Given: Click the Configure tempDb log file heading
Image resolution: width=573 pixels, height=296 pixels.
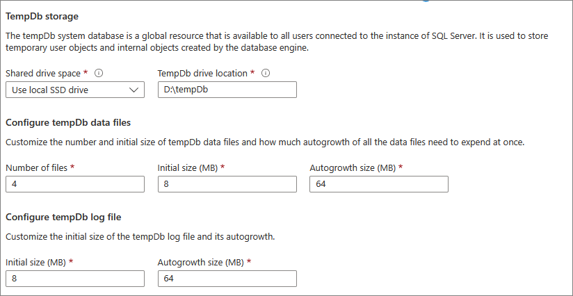Looking at the screenshot, I should [63, 217].
